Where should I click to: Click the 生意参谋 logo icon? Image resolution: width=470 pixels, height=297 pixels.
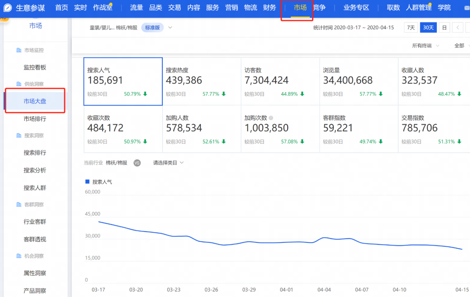[8, 8]
